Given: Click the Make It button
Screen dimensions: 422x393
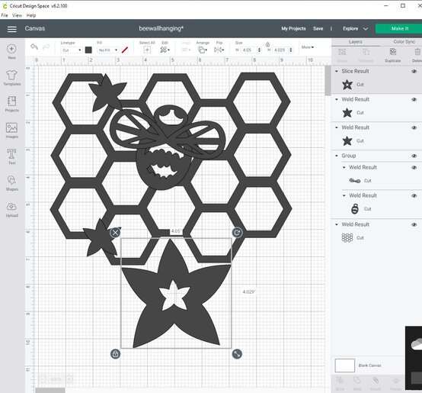Looking at the screenshot, I should click(399, 28).
